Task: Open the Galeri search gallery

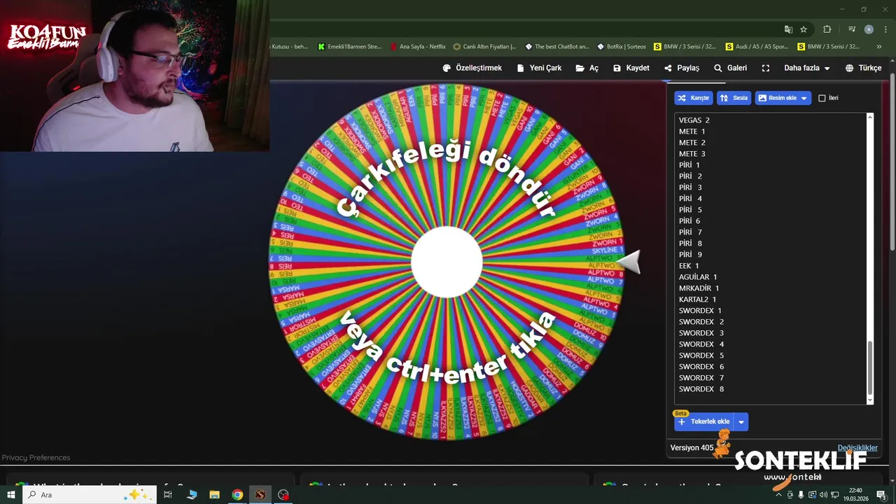Action: point(730,68)
